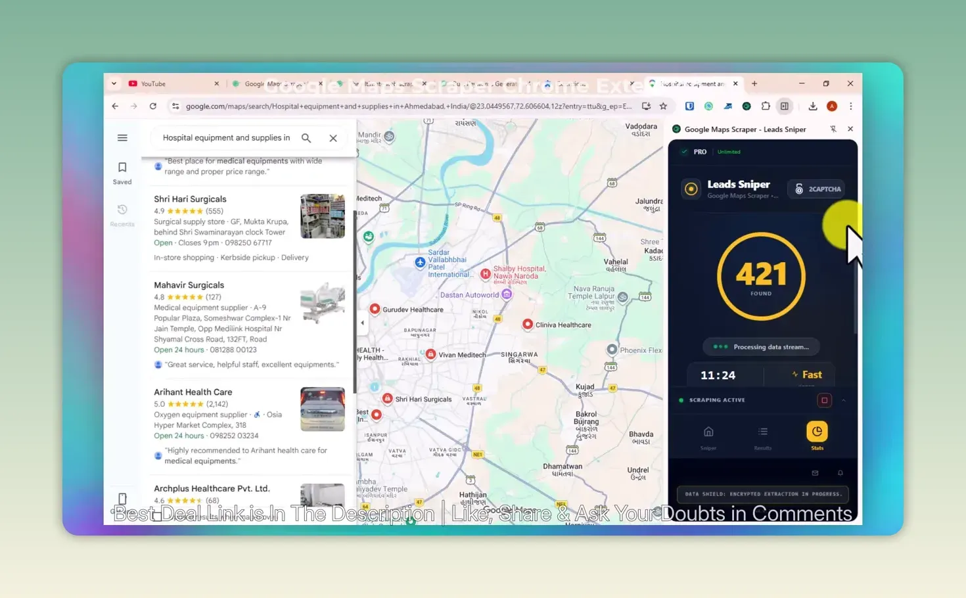
Task: Open Chrome downloads
Action: coord(813,106)
